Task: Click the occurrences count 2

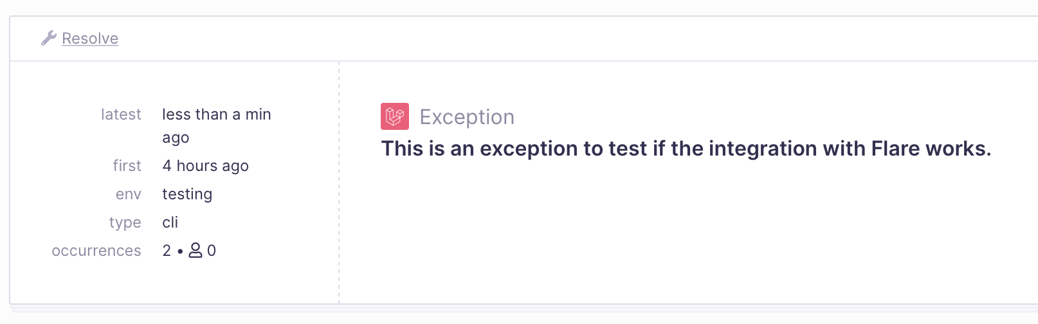Action: [167, 251]
